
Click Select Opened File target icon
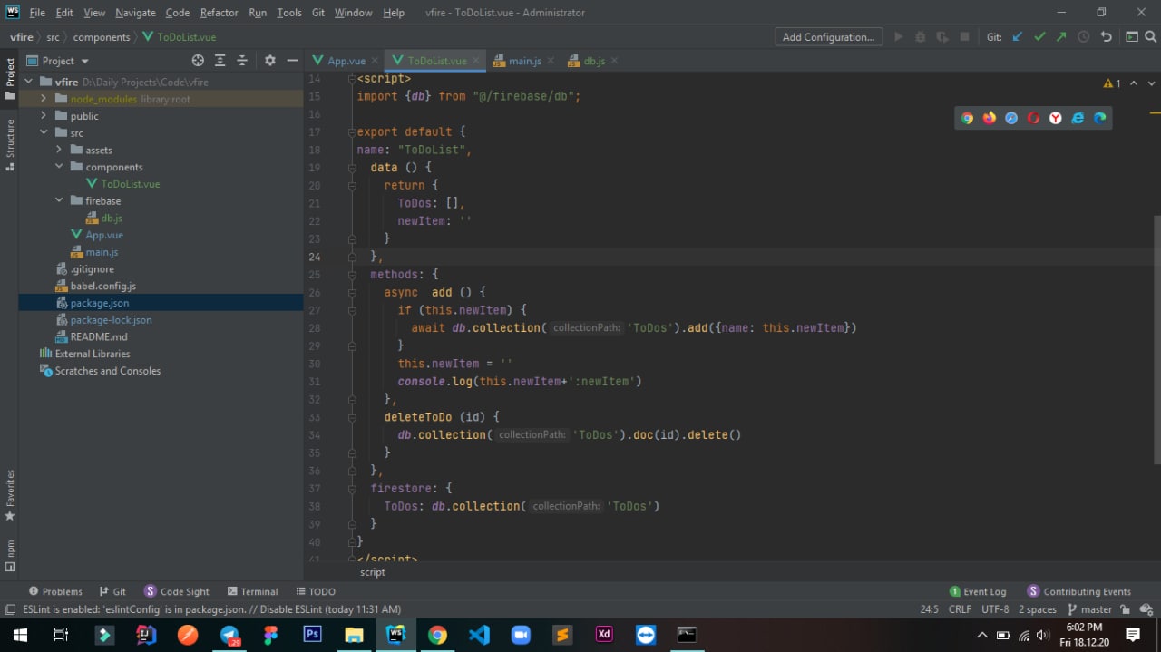(198, 61)
